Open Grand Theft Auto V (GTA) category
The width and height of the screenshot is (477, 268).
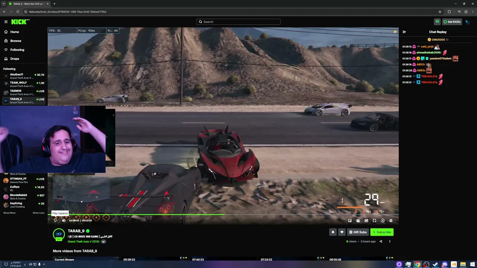83,242
